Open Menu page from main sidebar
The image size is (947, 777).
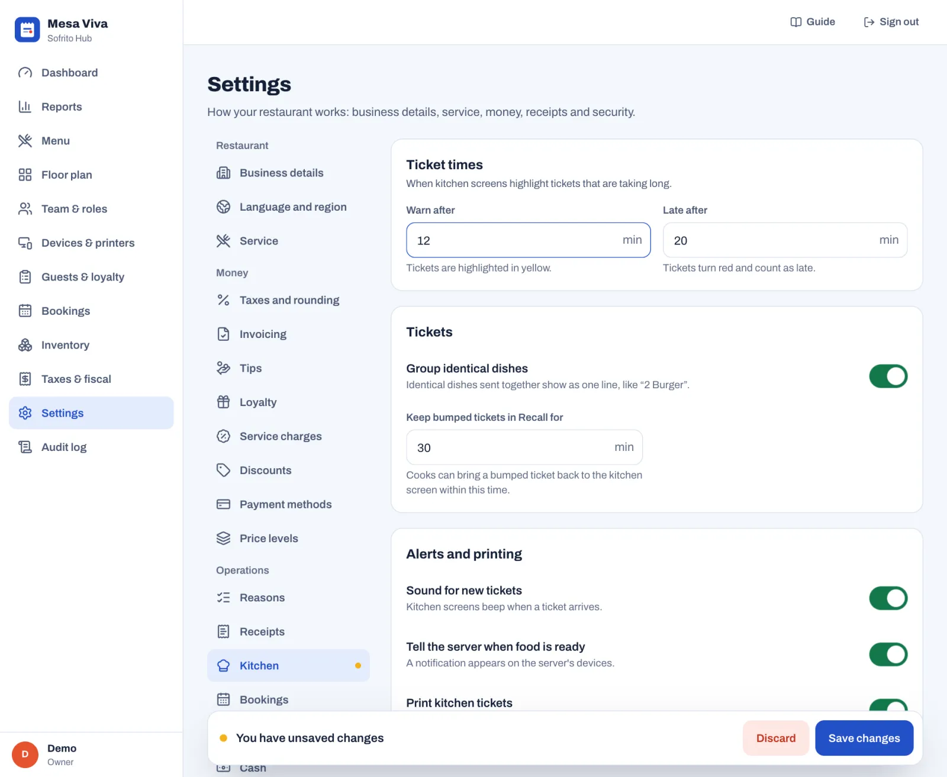click(91, 141)
